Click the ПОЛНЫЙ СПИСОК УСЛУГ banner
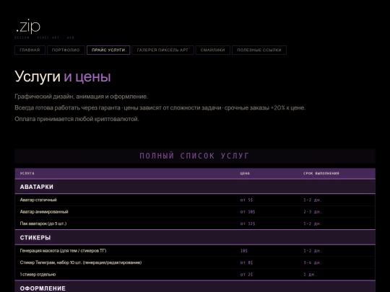 195,156
